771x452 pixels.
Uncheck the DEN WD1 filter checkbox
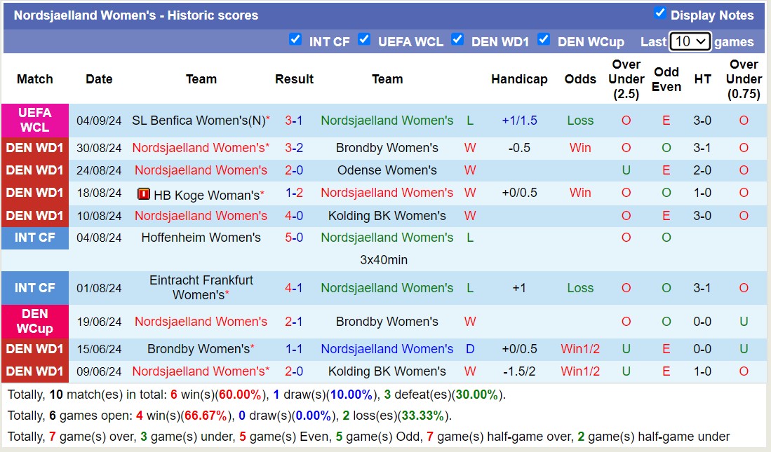coord(457,40)
